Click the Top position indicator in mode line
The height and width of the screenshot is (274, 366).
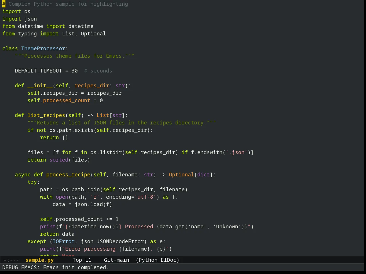tap(77, 260)
